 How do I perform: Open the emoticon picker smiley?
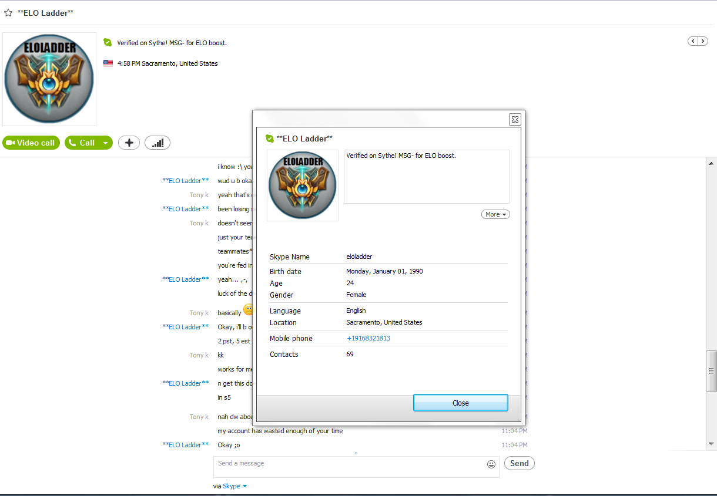click(491, 464)
